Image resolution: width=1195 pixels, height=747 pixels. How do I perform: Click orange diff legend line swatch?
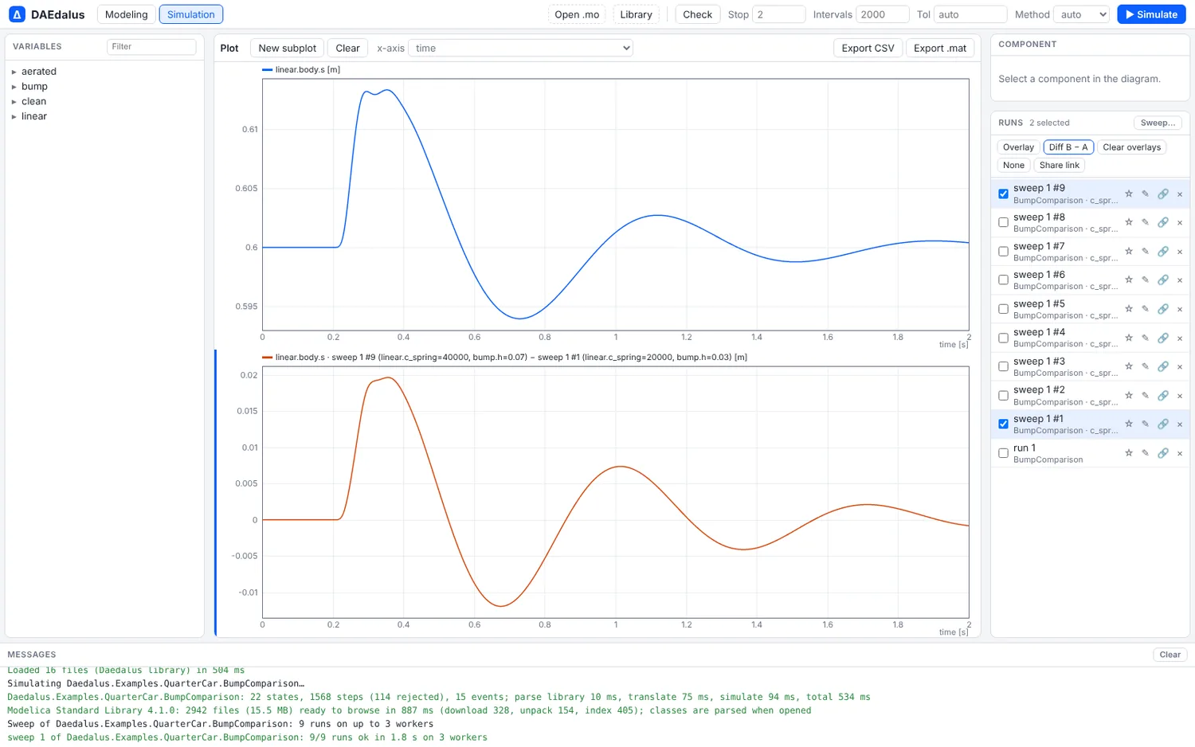coord(268,358)
